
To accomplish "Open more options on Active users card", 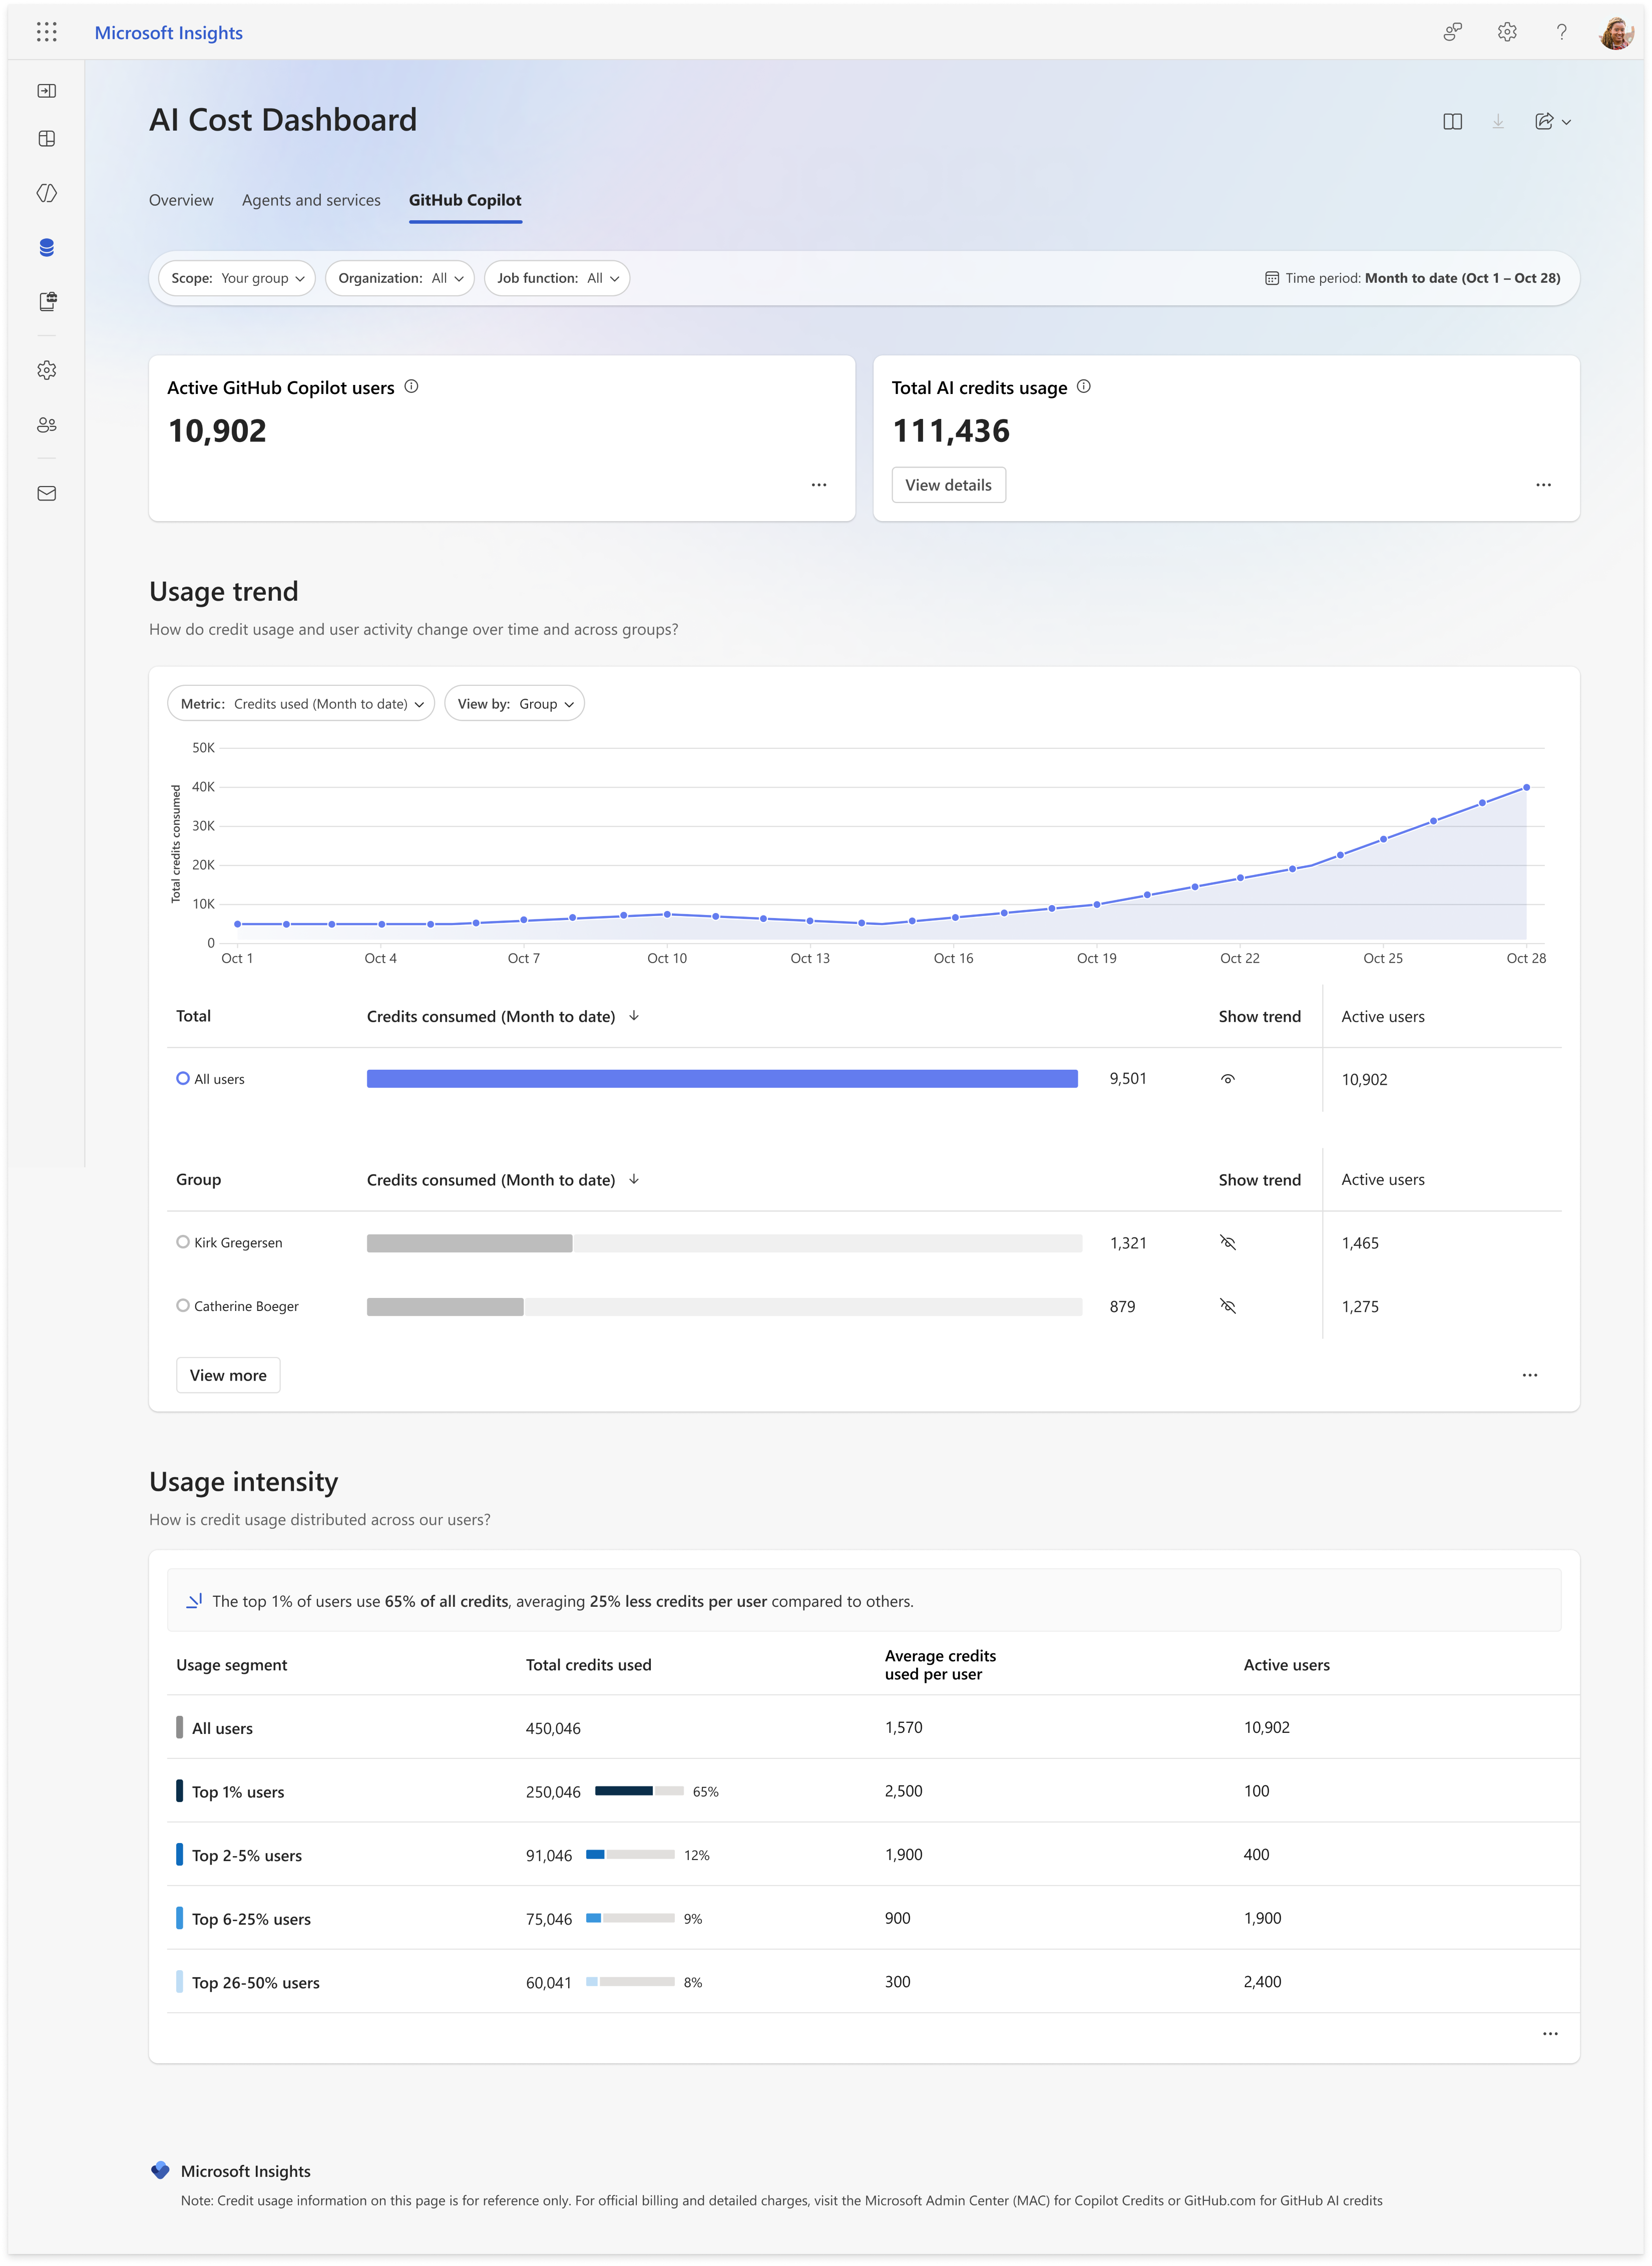I will click(819, 485).
